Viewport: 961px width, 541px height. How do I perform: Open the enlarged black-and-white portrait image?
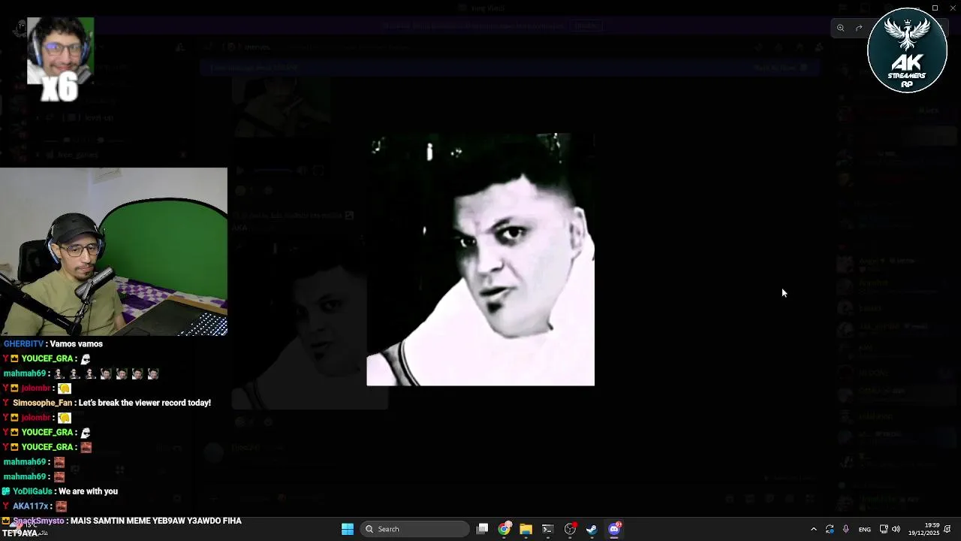[x=480, y=259]
